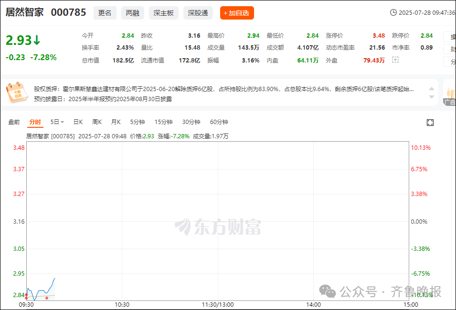This screenshot has width=456, height=310.
Task: Open the 5日 dropdown
Action: (x=57, y=122)
